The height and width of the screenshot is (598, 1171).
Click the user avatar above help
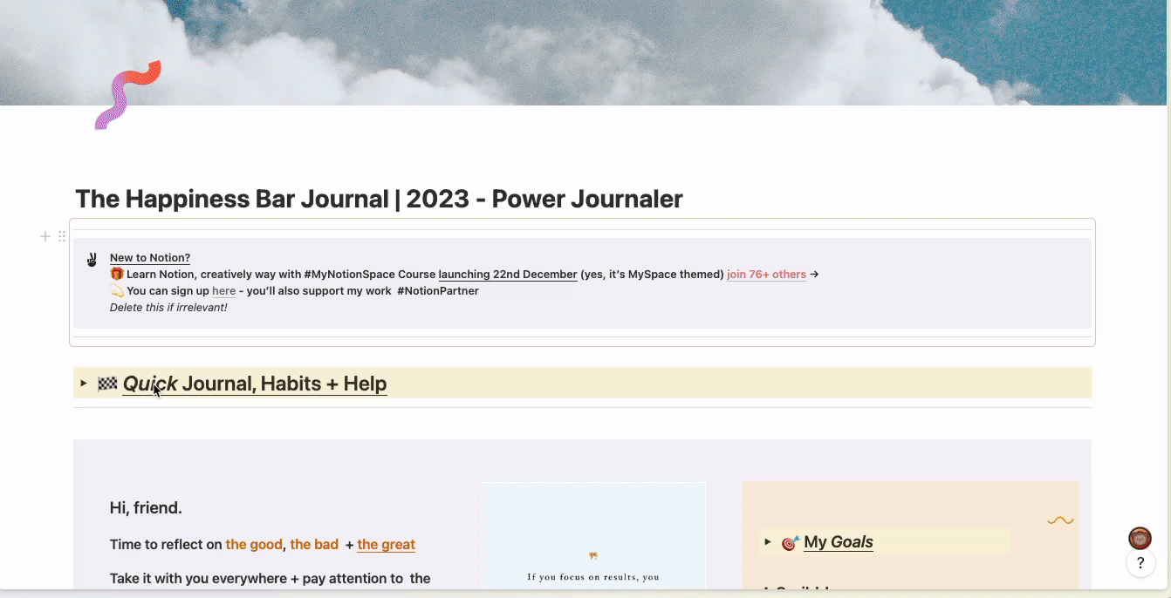1140,538
